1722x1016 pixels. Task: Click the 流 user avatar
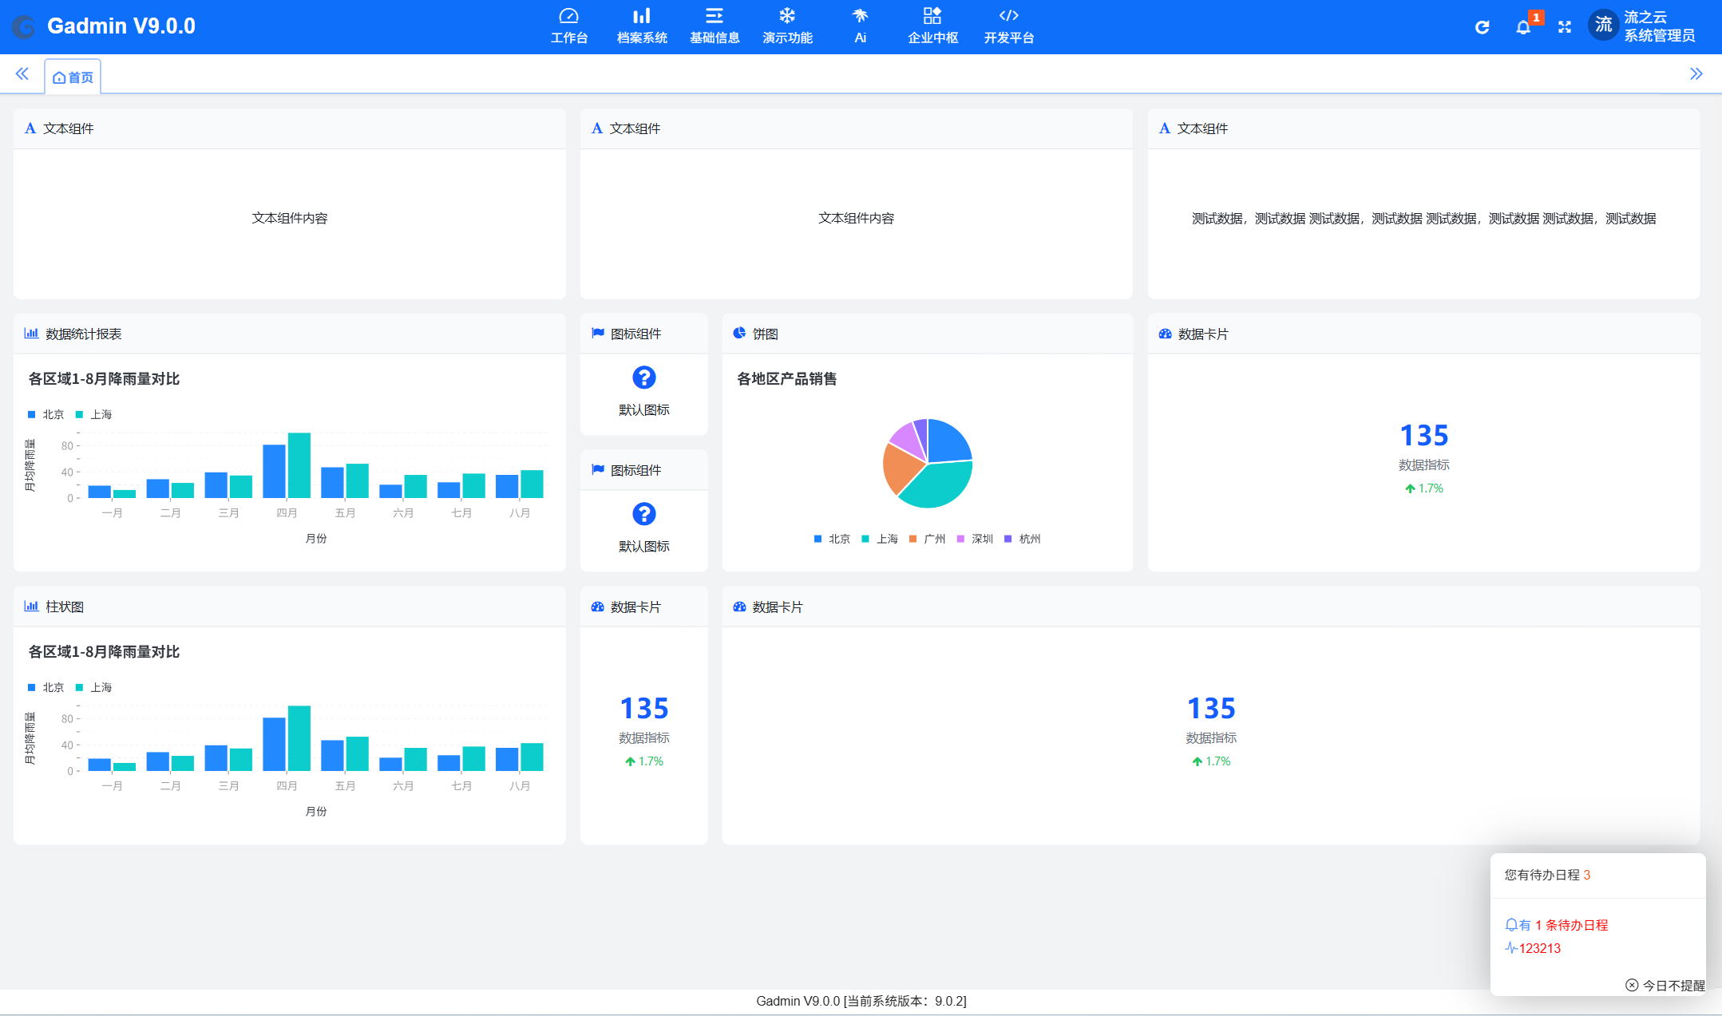tap(1603, 25)
